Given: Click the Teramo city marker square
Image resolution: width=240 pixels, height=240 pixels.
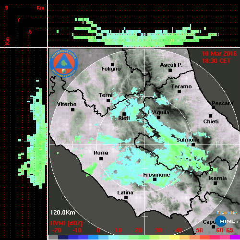Looking at the screenshot, I should click(179, 92).
